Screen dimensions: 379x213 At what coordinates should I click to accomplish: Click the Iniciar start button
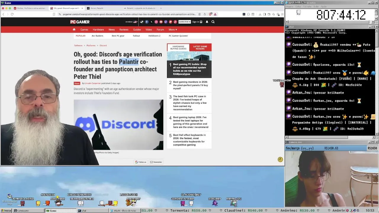click(6, 211)
